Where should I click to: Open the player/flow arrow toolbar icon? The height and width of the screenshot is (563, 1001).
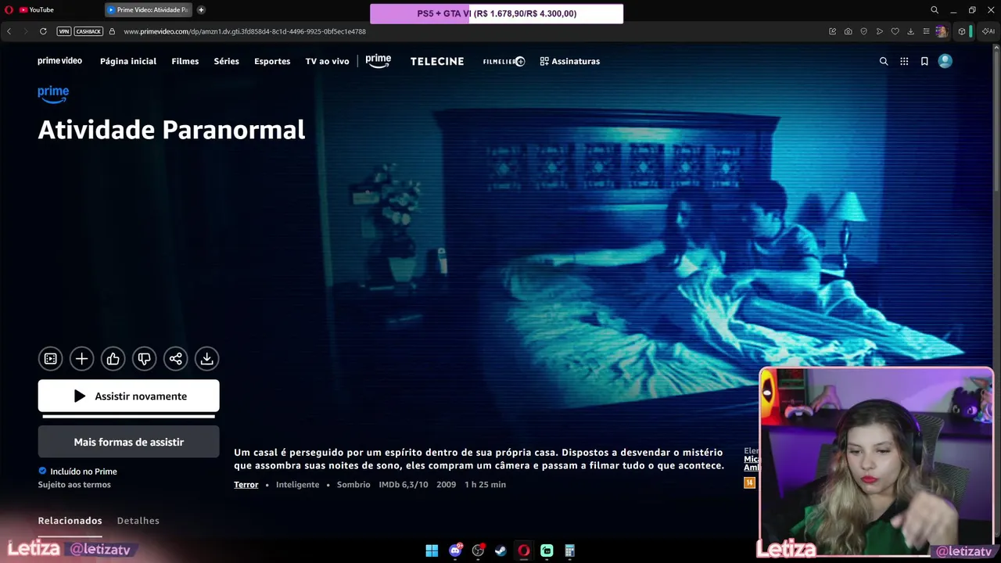click(879, 31)
